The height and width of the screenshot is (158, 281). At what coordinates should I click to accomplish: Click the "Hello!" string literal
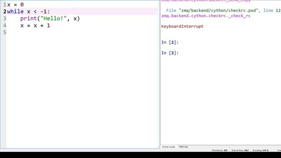(54, 18)
